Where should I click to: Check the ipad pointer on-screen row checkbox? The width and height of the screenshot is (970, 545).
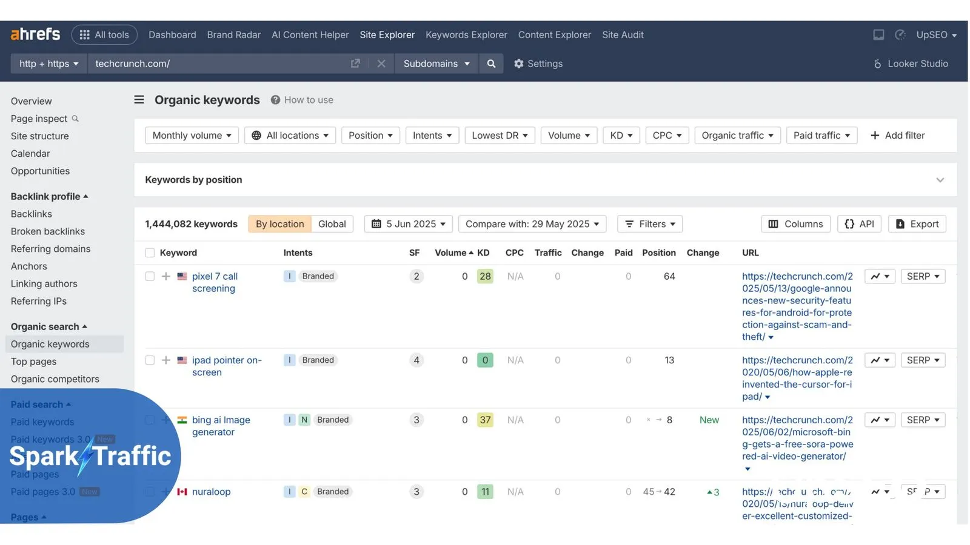pyautogui.click(x=150, y=360)
